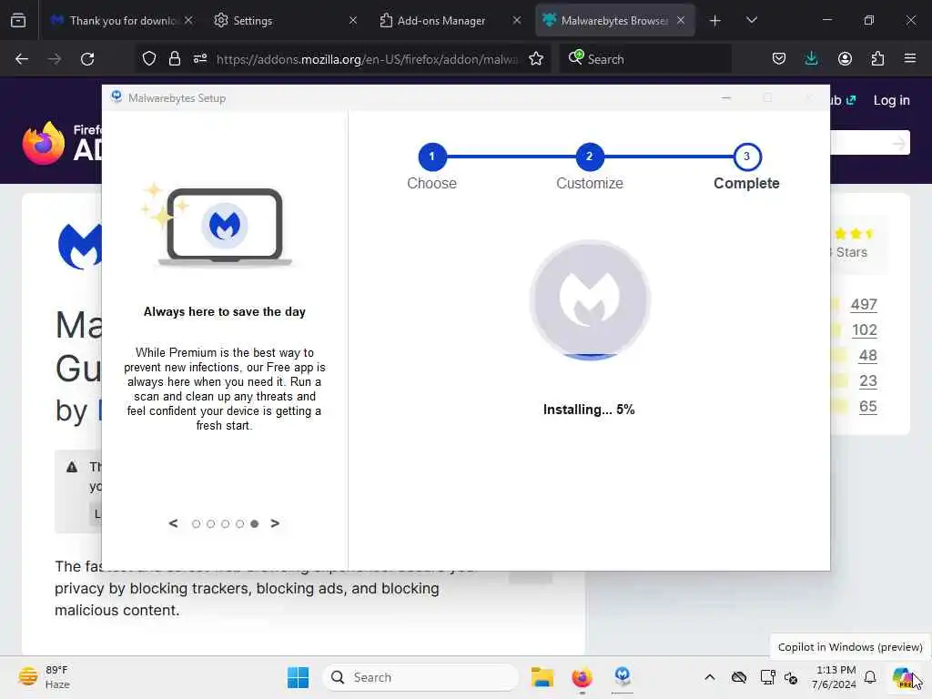Select the second carousel dot
Screen dimensions: 932x699
pos(210,523)
